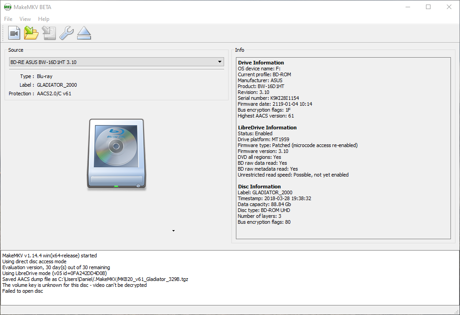The width and height of the screenshot is (460, 315).
Task: Click 'Bus encryption flags: 80' line
Action: pos(264,222)
